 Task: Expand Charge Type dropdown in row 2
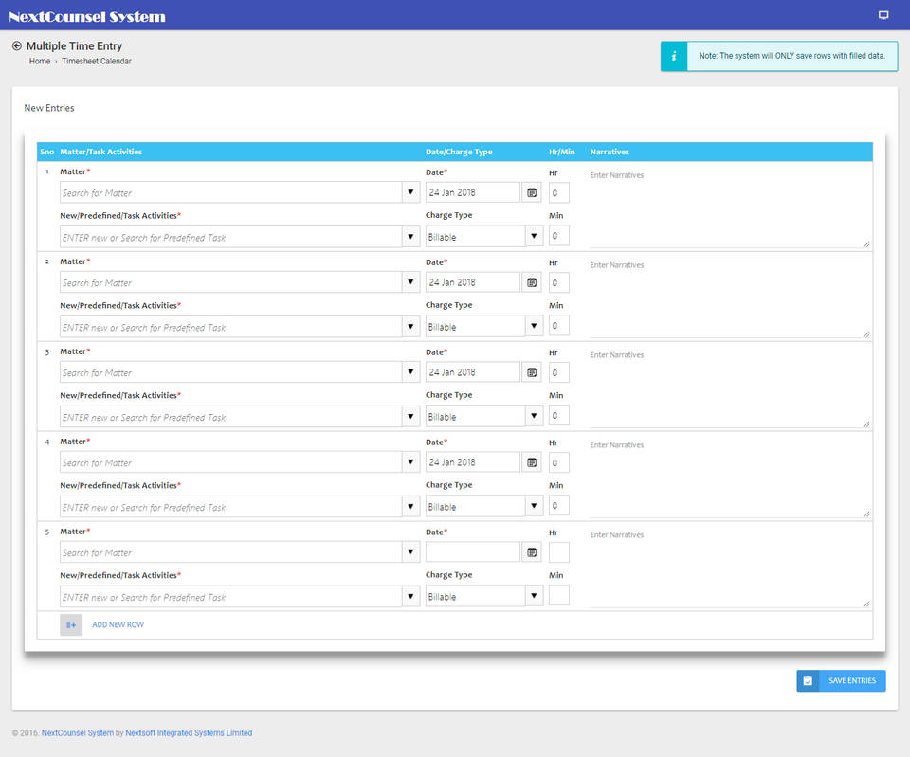534,327
